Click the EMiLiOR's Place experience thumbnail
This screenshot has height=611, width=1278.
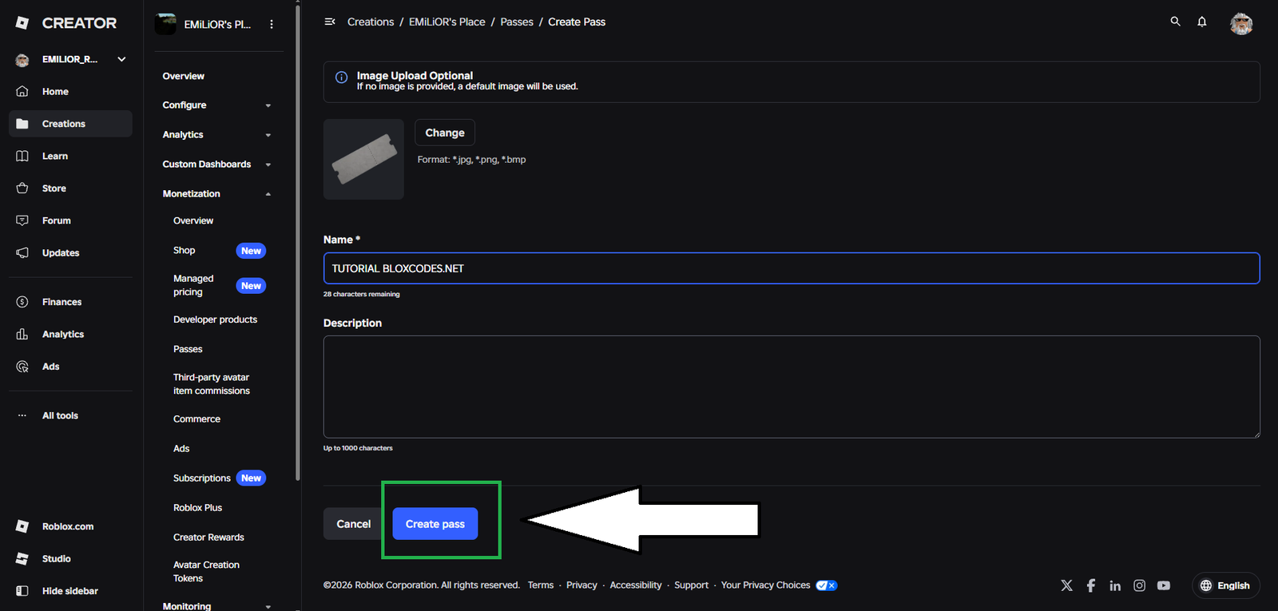(165, 24)
